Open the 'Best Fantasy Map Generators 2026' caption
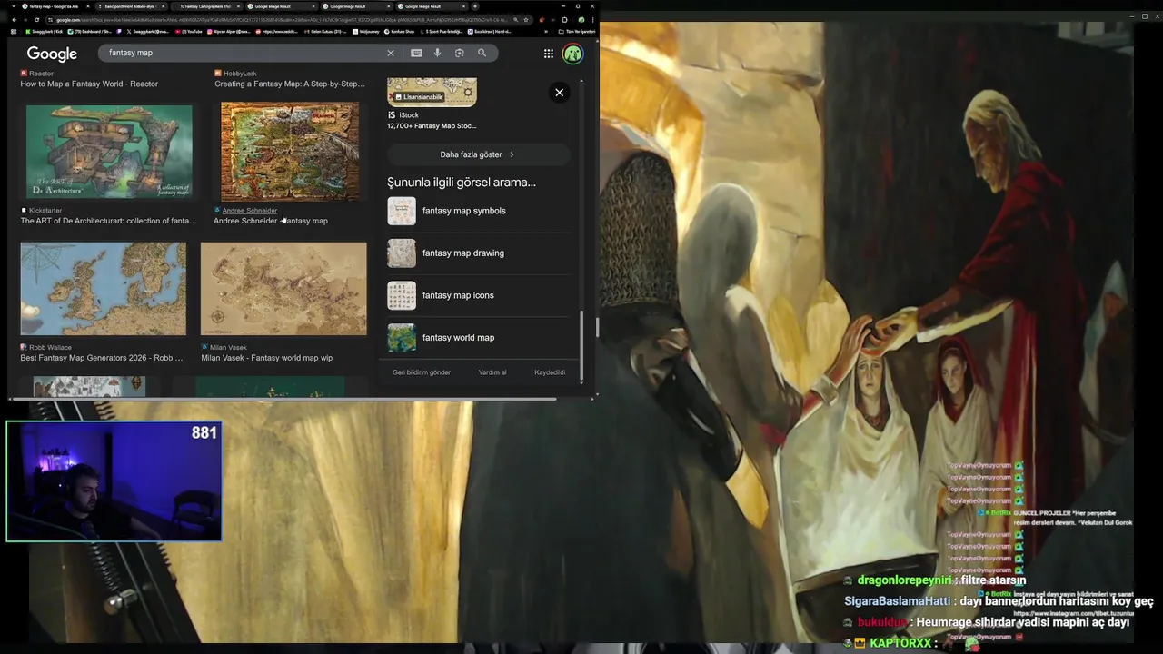 pyautogui.click(x=102, y=358)
